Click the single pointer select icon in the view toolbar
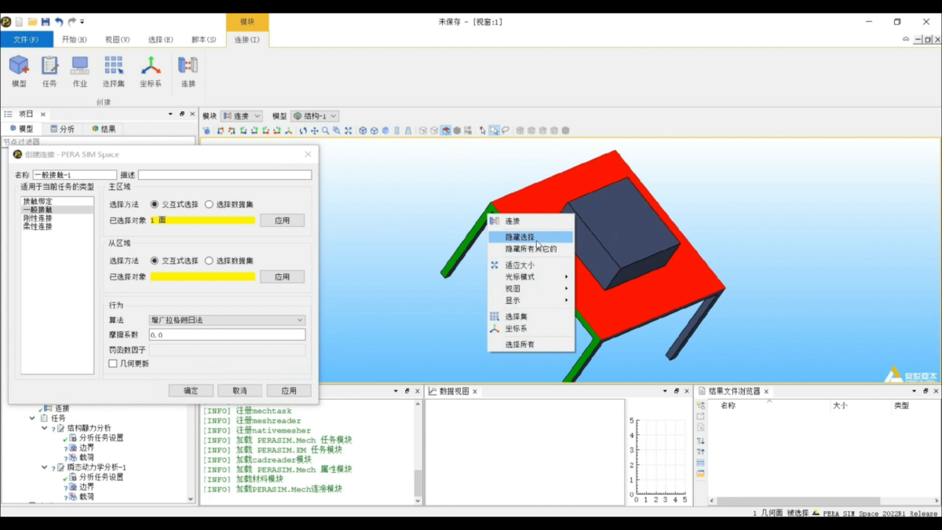942x530 pixels. (x=482, y=130)
